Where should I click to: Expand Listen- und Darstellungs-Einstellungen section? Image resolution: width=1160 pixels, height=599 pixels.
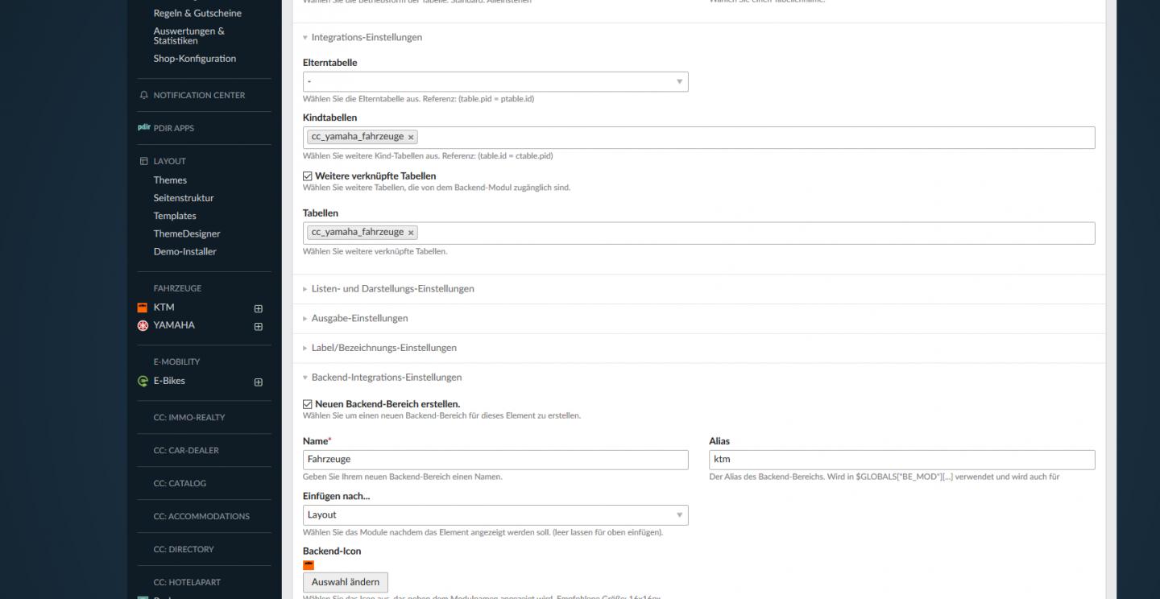click(x=392, y=289)
